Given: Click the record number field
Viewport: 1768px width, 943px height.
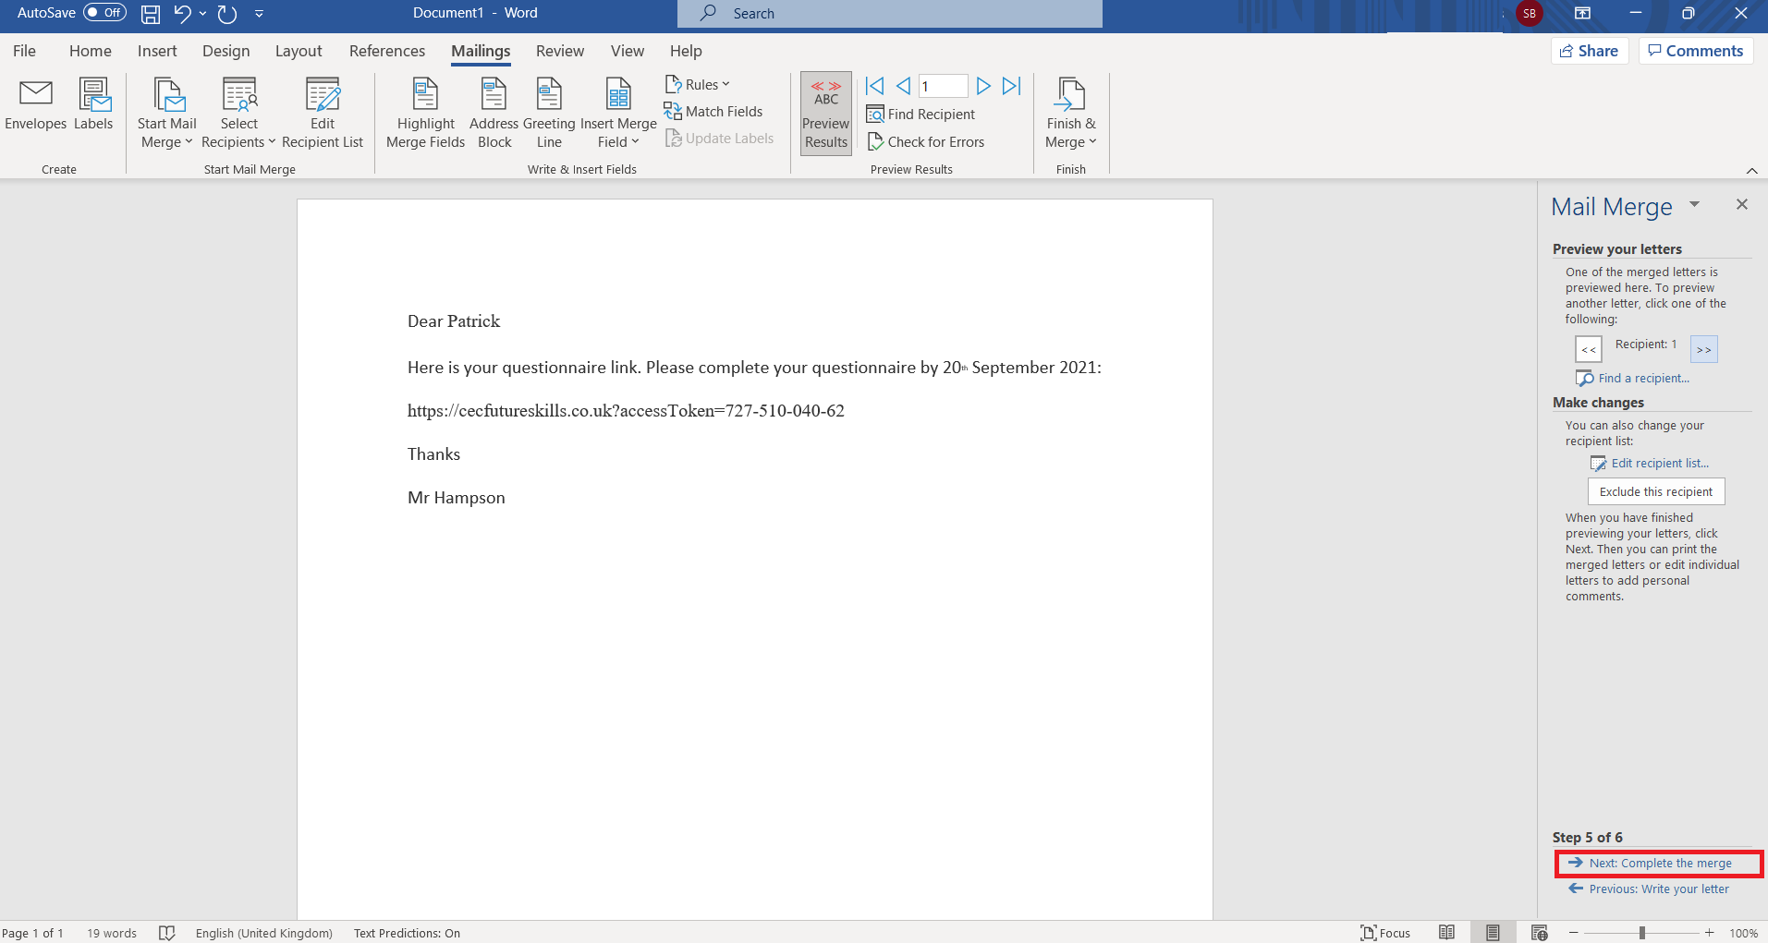Looking at the screenshot, I should coord(943,86).
